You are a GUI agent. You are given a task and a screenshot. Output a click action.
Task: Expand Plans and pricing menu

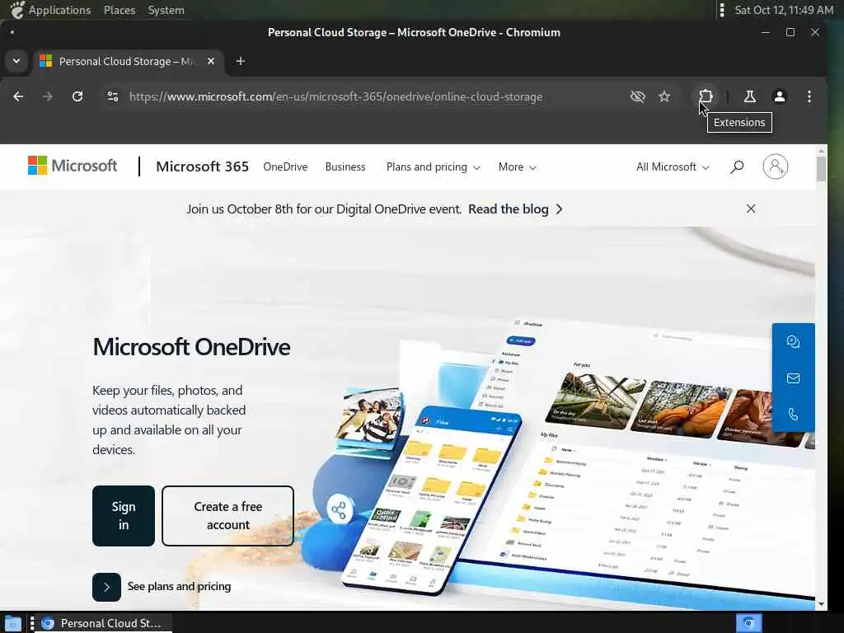[x=433, y=166]
